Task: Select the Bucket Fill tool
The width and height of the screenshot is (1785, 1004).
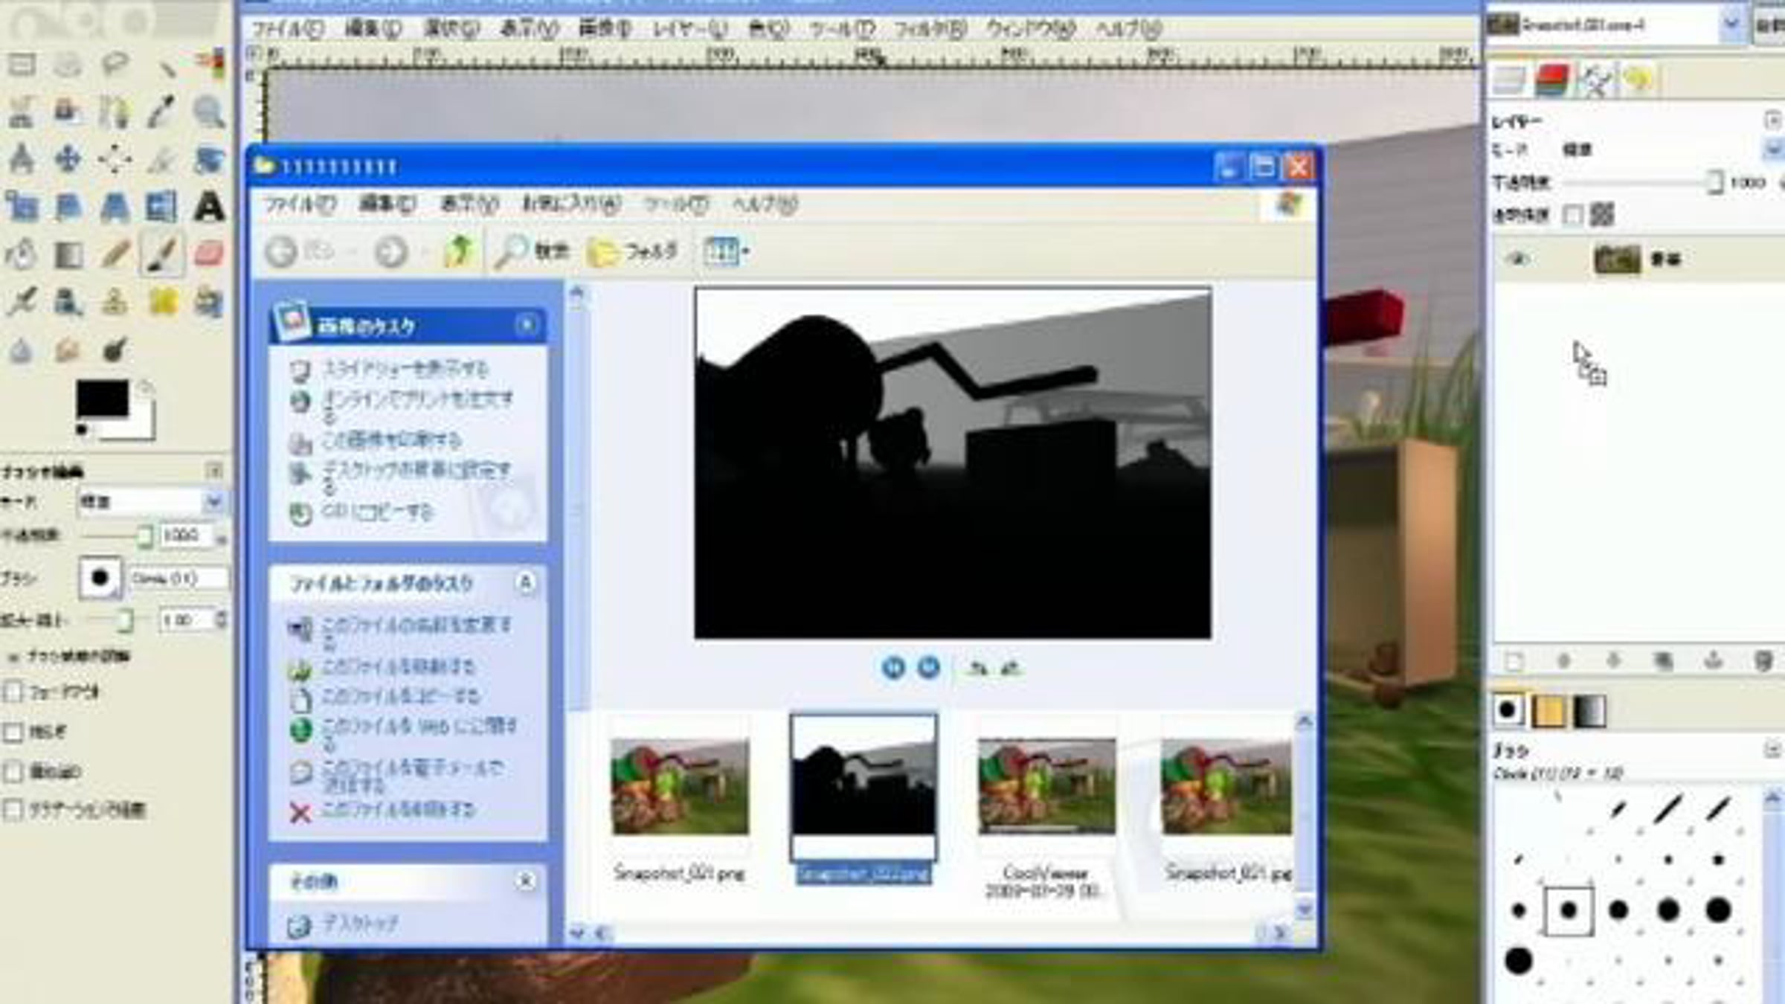Action: coord(21,254)
